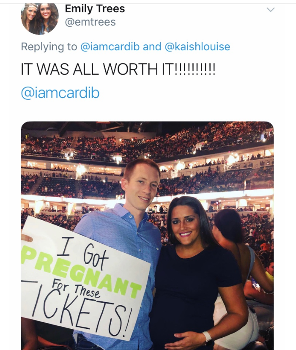Click the white smartwatch on the wrist

tap(207, 339)
